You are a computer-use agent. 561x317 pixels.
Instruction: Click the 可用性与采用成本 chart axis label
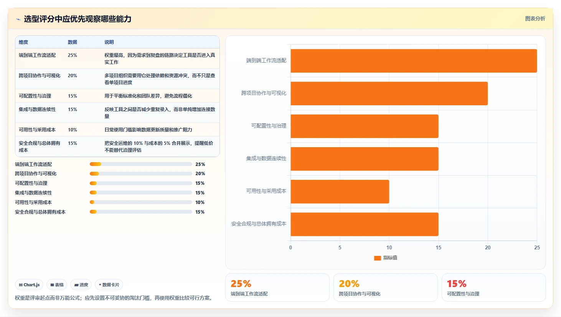click(x=266, y=191)
